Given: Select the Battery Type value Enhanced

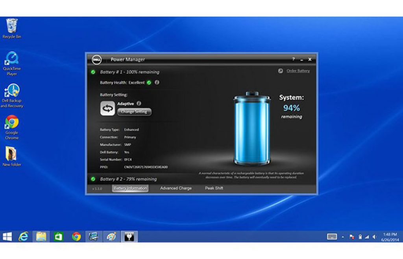Looking at the screenshot, I should coord(131,129).
